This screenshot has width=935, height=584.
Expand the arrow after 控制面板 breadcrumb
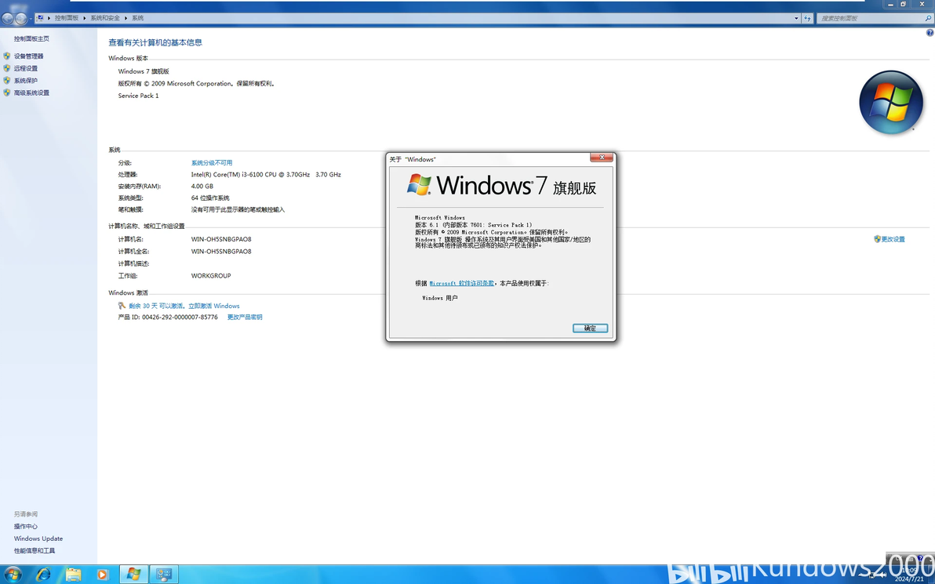85,18
